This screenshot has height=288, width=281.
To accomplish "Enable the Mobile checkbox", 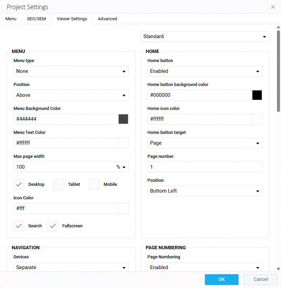I will [x=94, y=184].
